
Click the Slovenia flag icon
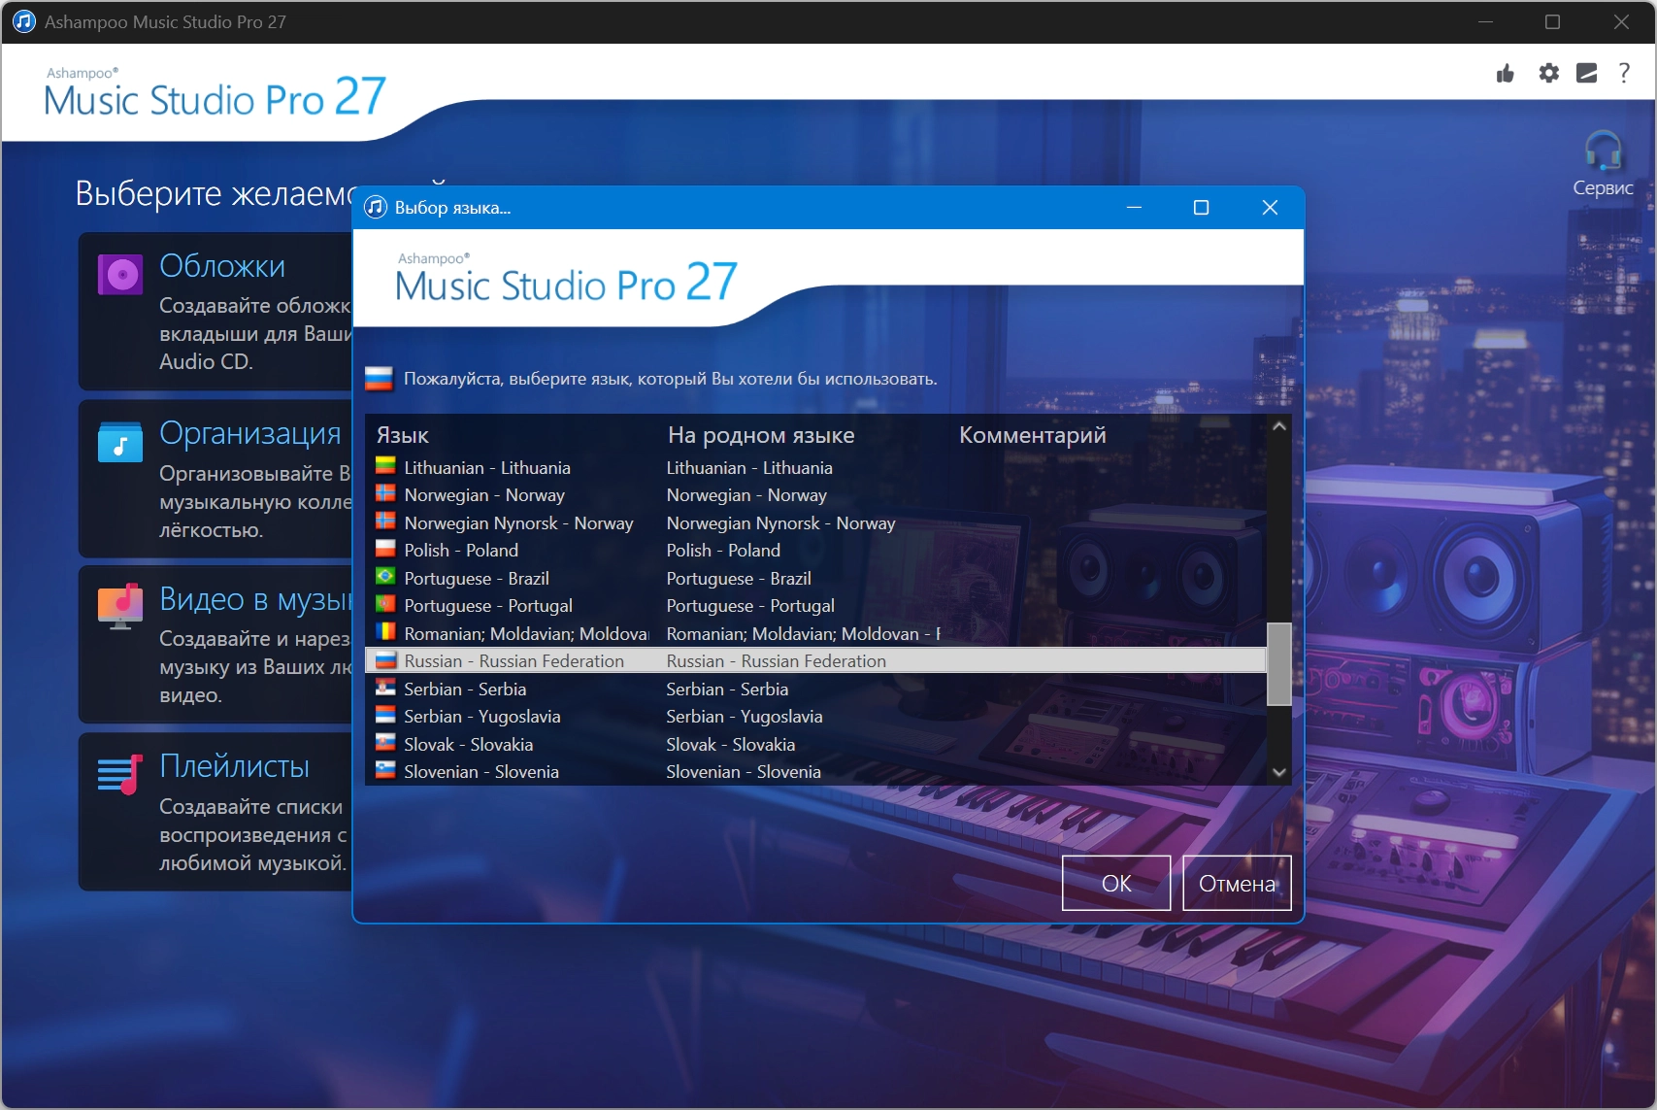(385, 770)
